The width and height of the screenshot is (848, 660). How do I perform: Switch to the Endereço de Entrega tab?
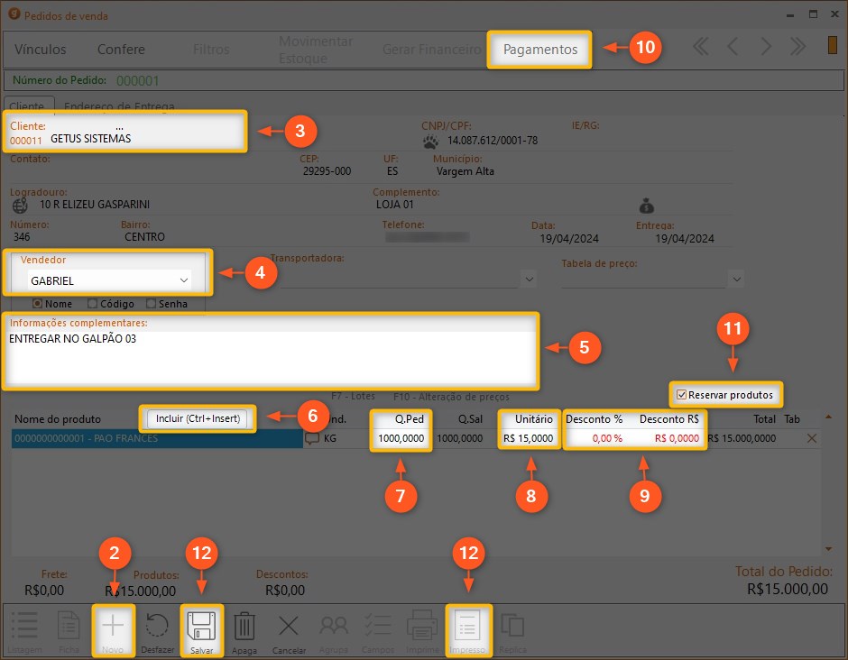point(119,106)
